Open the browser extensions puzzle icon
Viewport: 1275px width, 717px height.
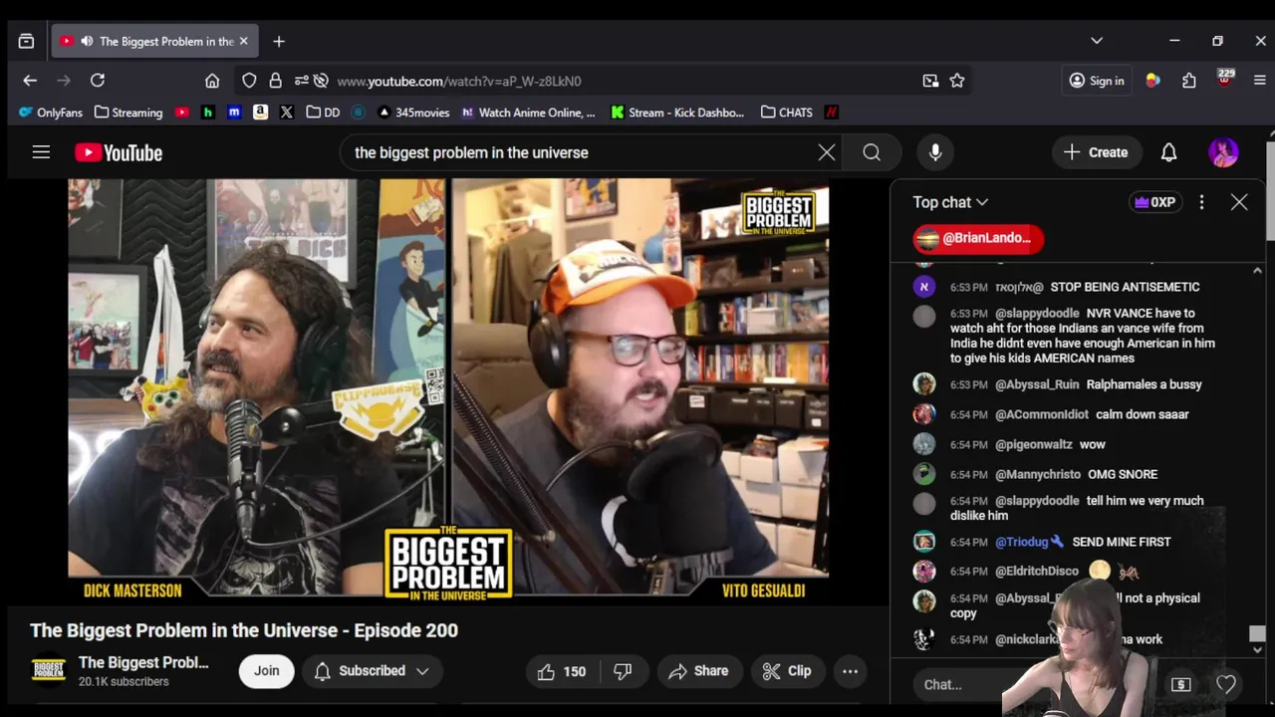tap(1188, 81)
